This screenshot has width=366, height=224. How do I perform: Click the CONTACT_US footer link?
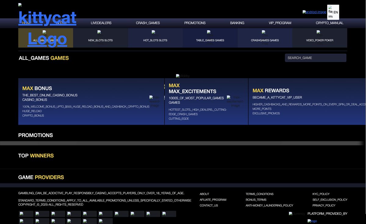pyautogui.click(x=209, y=206)
